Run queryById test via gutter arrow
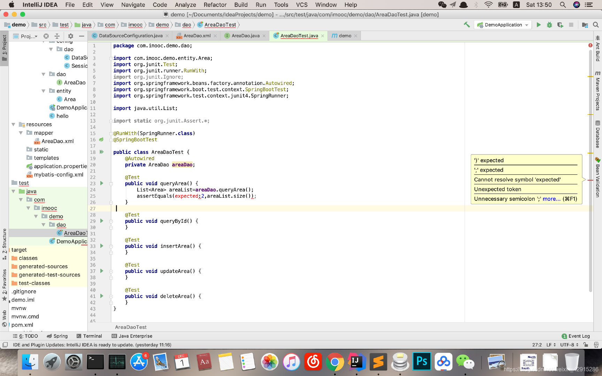Image resolution: width=602 pixels, height=376 pixels. (x=102, y=221)
